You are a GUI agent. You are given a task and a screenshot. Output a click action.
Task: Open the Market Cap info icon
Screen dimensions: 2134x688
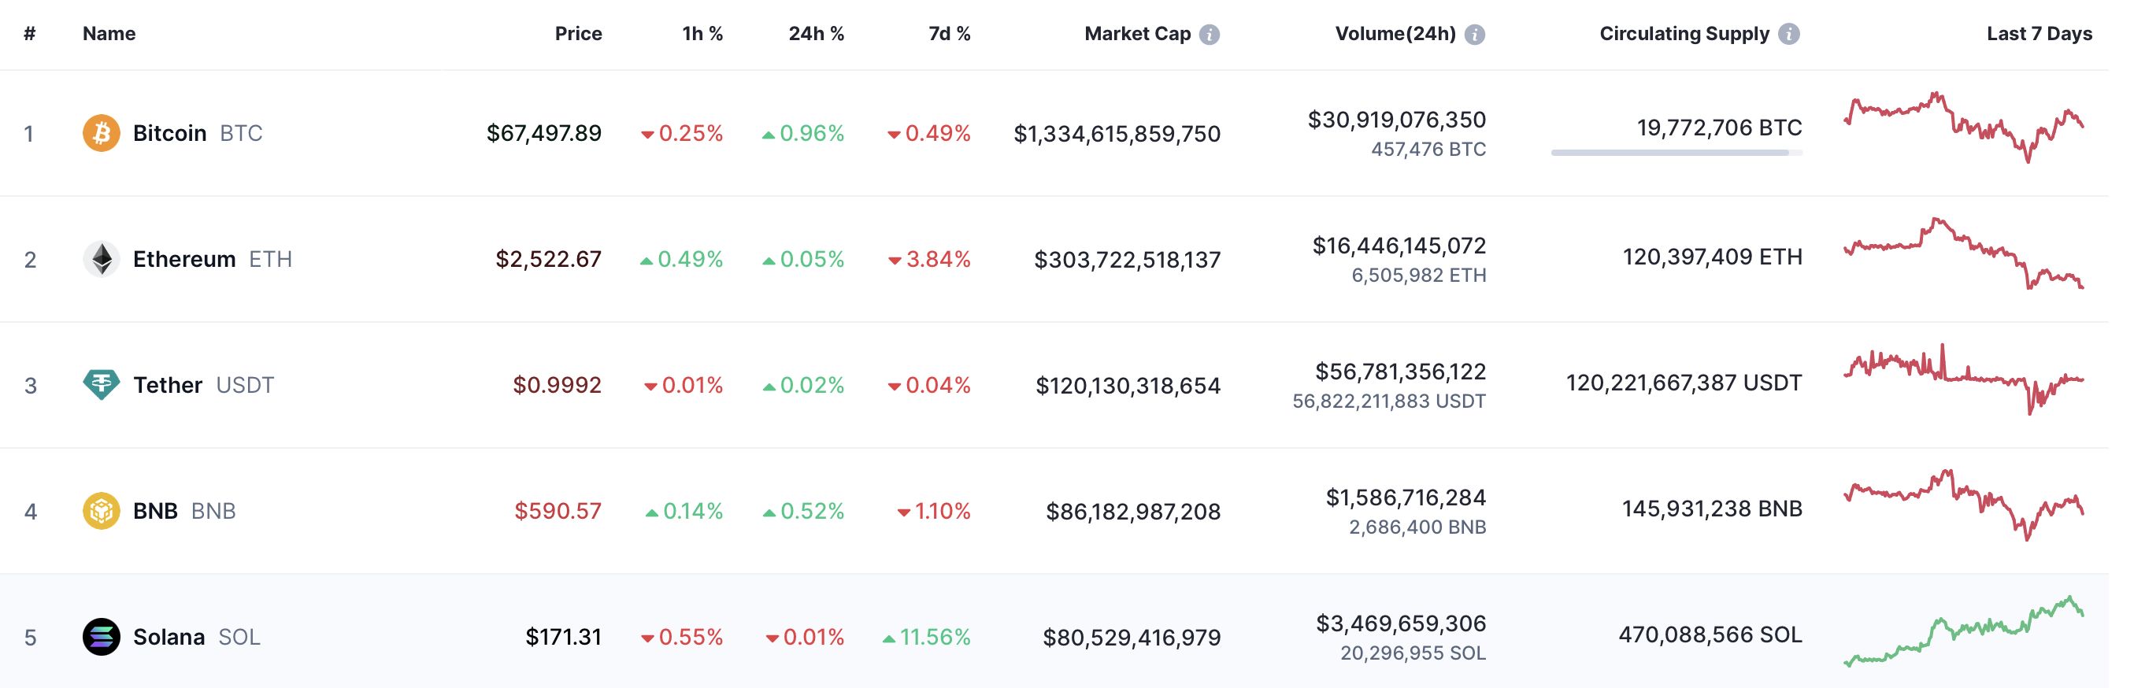click(x=1210, y=35)
